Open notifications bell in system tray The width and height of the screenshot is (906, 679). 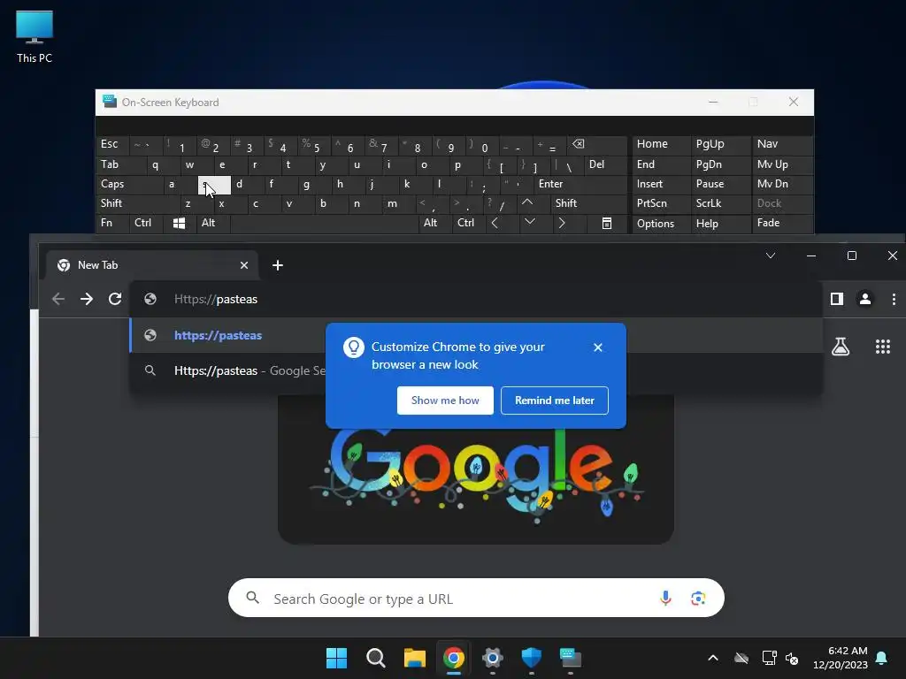(x=882, y=658)
